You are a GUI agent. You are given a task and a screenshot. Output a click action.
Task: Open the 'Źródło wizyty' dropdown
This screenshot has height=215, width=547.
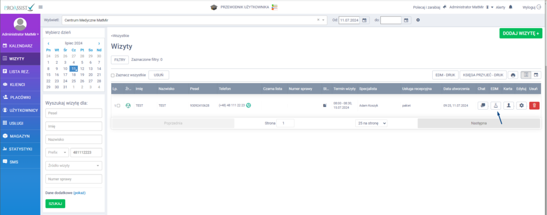click(74, 166)
